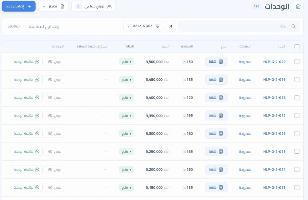Click the building icon in HLP-G-2-014 type badge
Viewport: 308px width, 200px height.
[x=221, y=169]
